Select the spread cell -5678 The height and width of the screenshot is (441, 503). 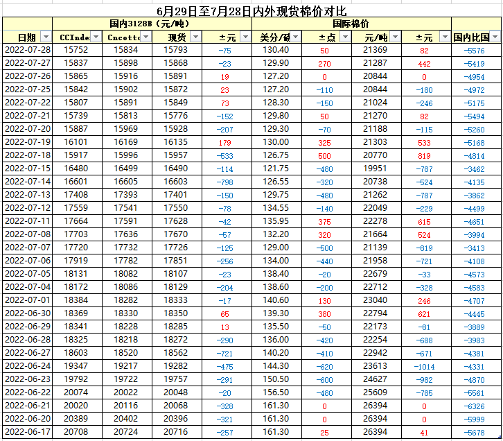pyautogui.click(x=476, y=432)
